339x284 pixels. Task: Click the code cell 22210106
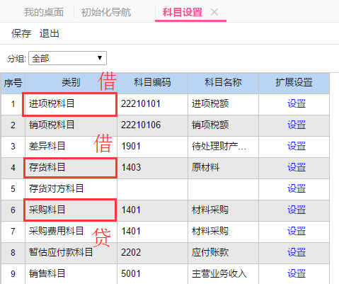pos(152,125)
